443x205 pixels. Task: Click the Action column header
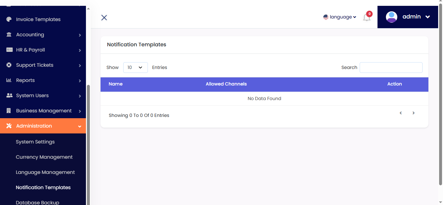coord(395,84)
